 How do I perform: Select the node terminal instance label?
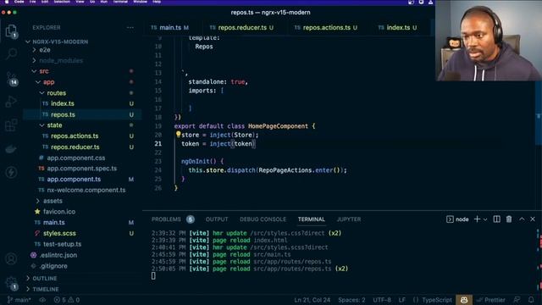coord(457,219)
